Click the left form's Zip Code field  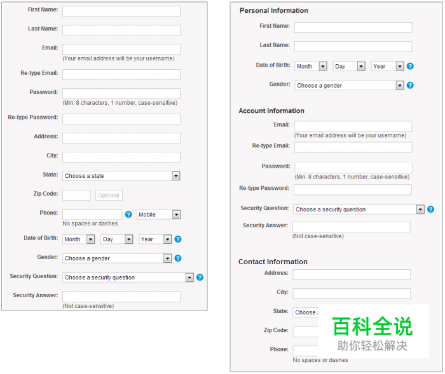click(x=76, y=195)
